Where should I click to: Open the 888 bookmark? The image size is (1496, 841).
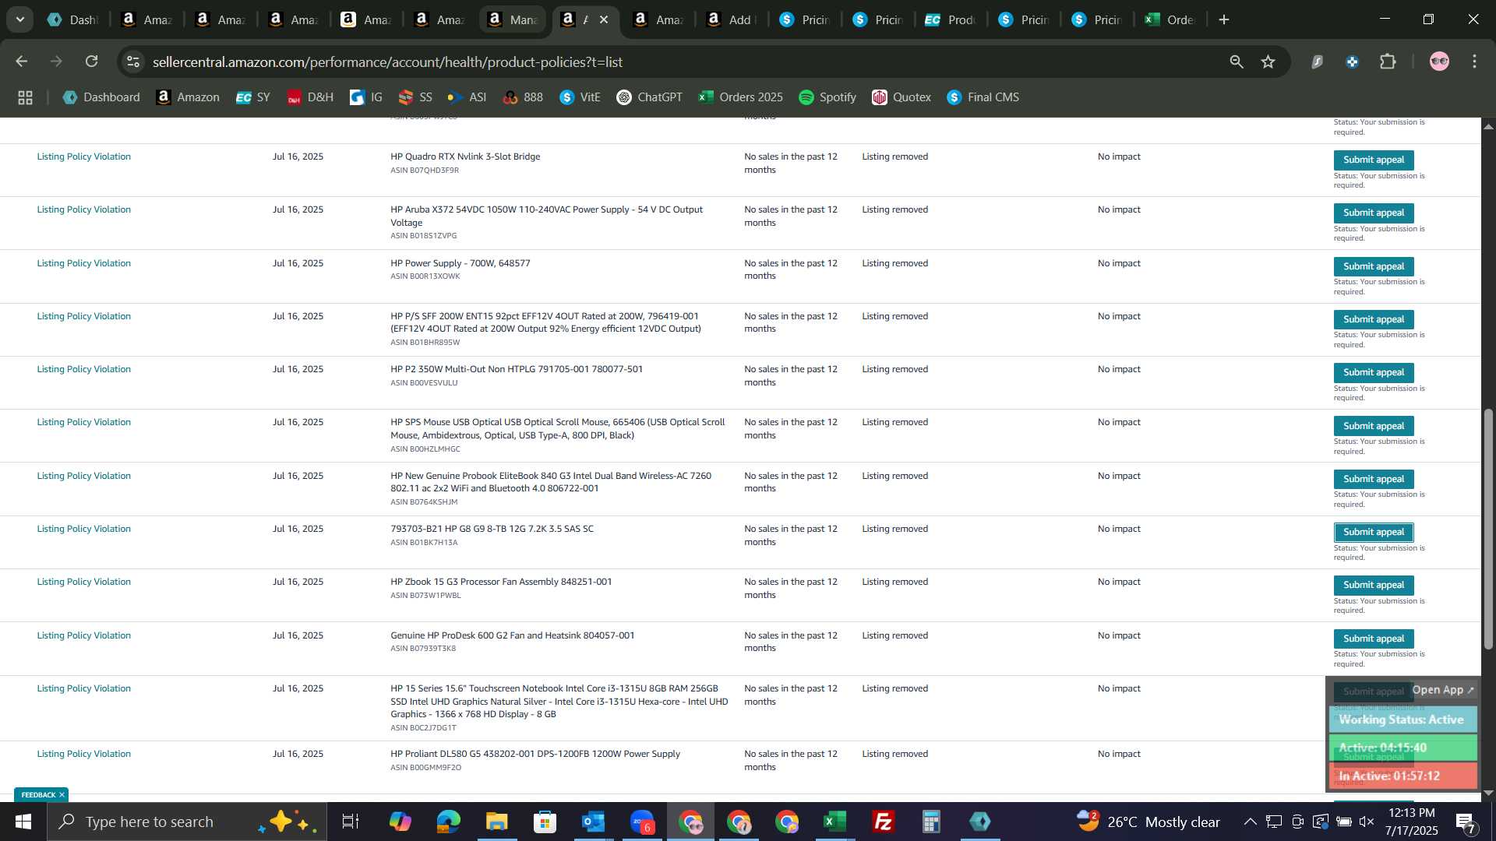tap(523, 97)
